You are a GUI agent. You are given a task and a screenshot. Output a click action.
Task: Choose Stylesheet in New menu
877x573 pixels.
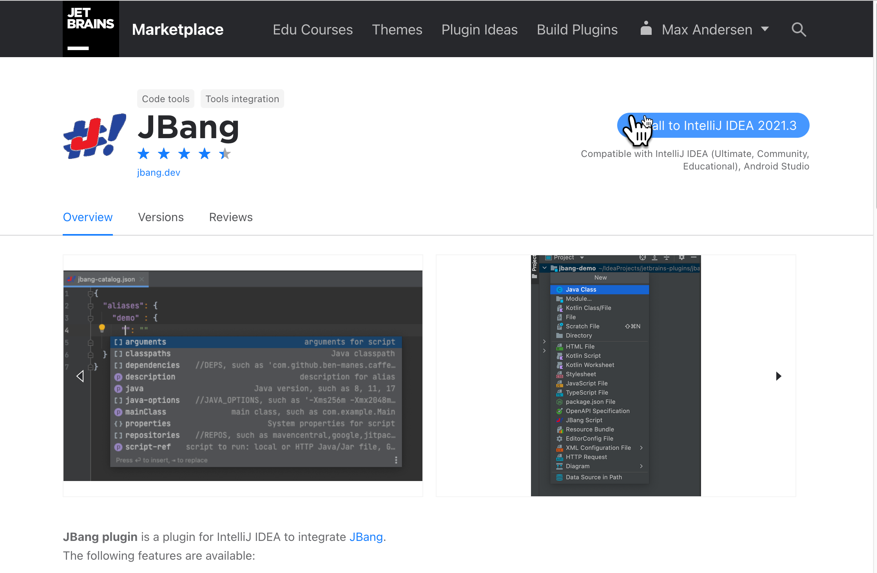[600, 374]
